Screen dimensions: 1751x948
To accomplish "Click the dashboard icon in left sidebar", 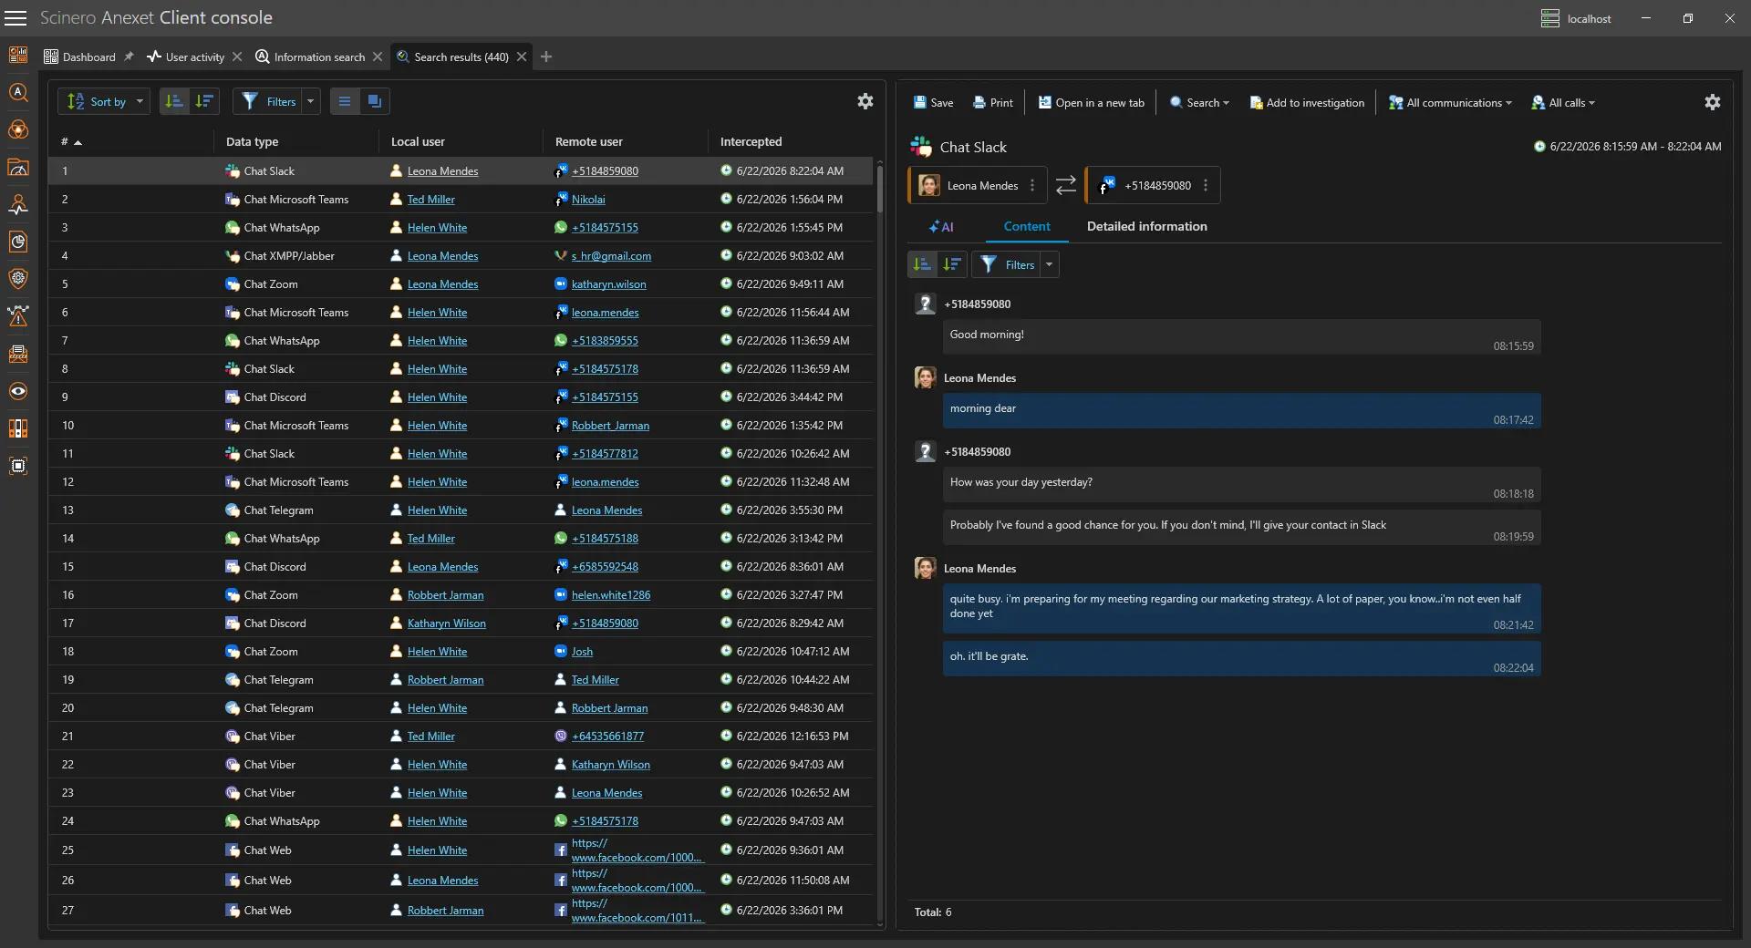I will [18, 55].
